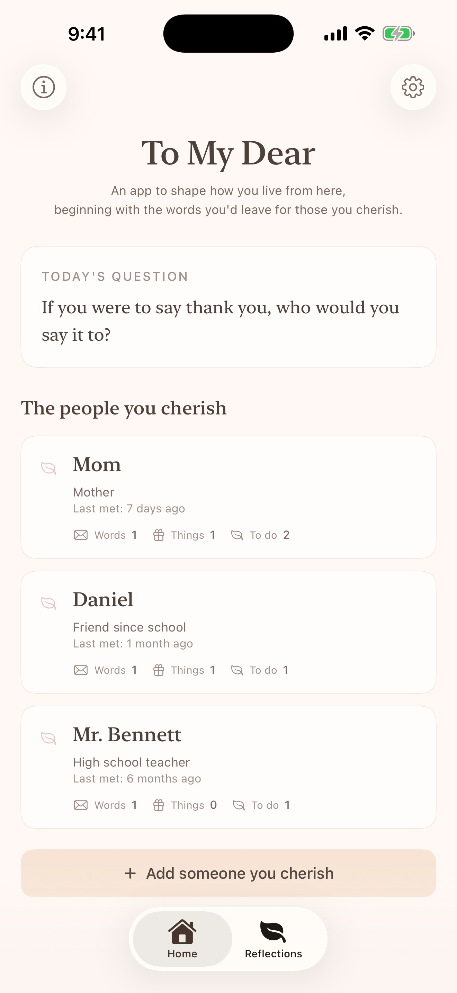Tap the battery indicator in status bar
The height and width of the screenshot is (993, 457).
[x=398, y=34]
